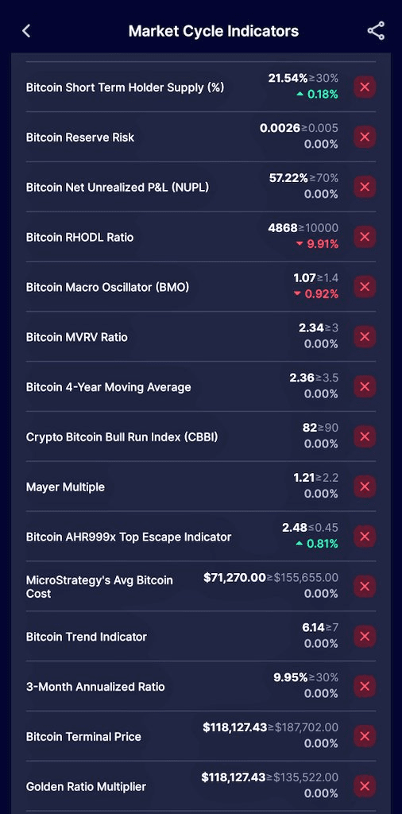Viewport: 402px width, 814px height.
Task: Click the red X beside Bitcoin Macro Oscillator
Action: (x=365, y=286)
